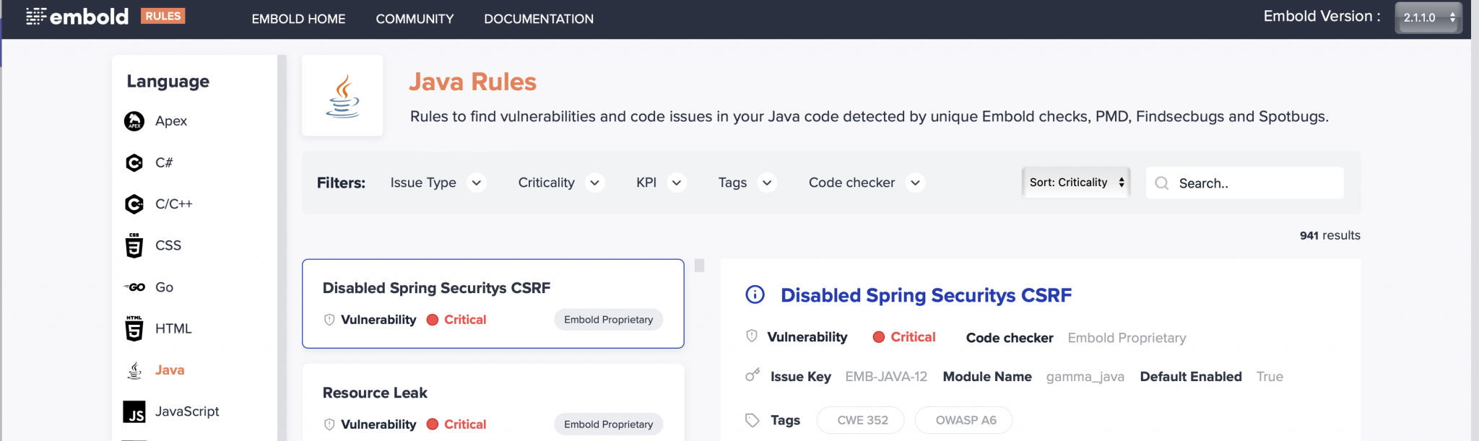Choose the C/C++ icon in sidebar
The image size is (1479, 441).
tap(134, 204)
